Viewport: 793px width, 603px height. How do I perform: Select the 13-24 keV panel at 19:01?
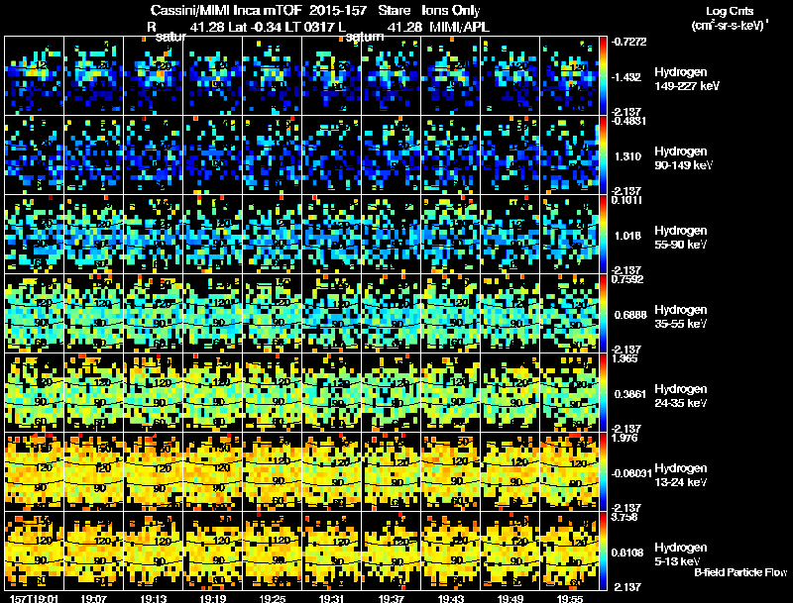pyautogui.click(x=34, y=472)
